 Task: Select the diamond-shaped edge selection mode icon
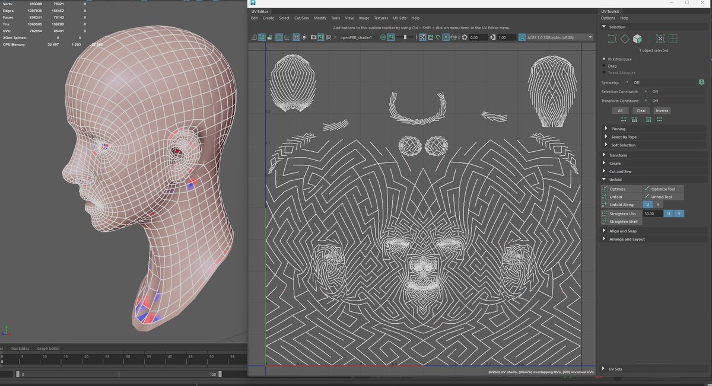[x=625, y=39]
